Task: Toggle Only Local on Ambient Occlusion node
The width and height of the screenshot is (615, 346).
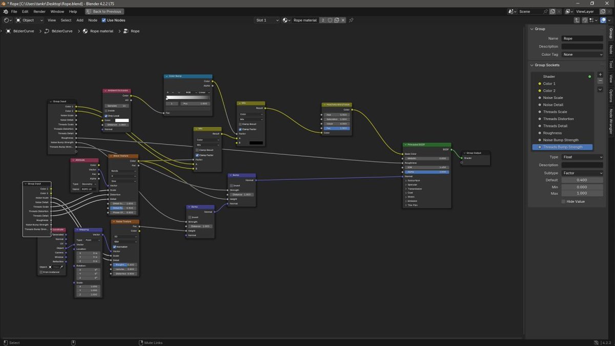Action: tap(106, 116)
